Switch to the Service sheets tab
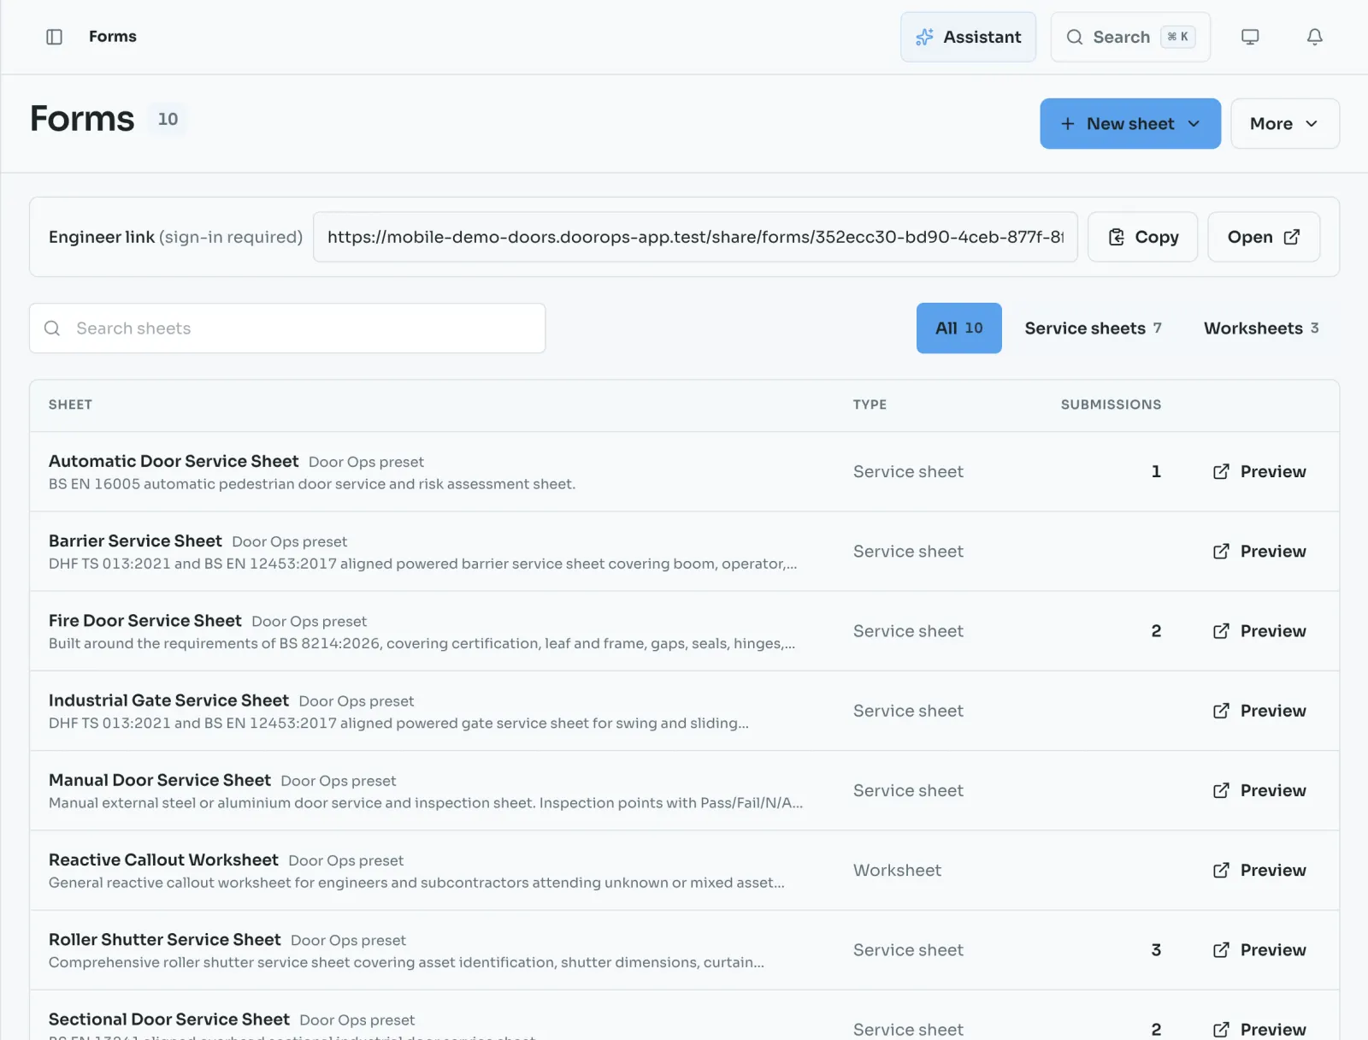Screen dimensions: 1368x1040 (x=1093, y=328)
